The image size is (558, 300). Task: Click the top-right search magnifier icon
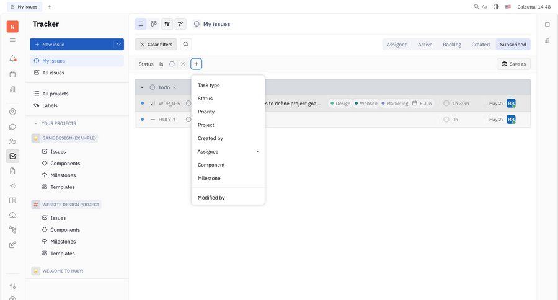(476, 7)
